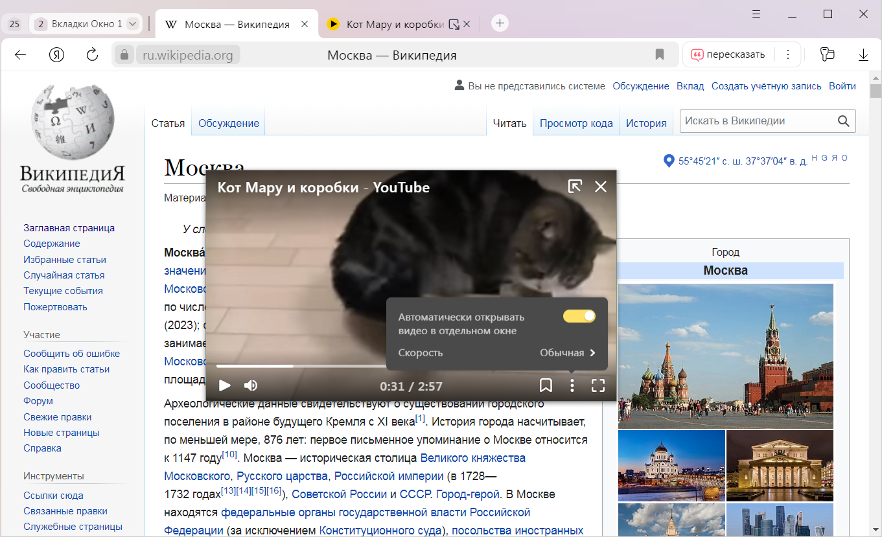This screenshot has height=537, width=882.
Task: Open the downloads panel
Action: 863,55
